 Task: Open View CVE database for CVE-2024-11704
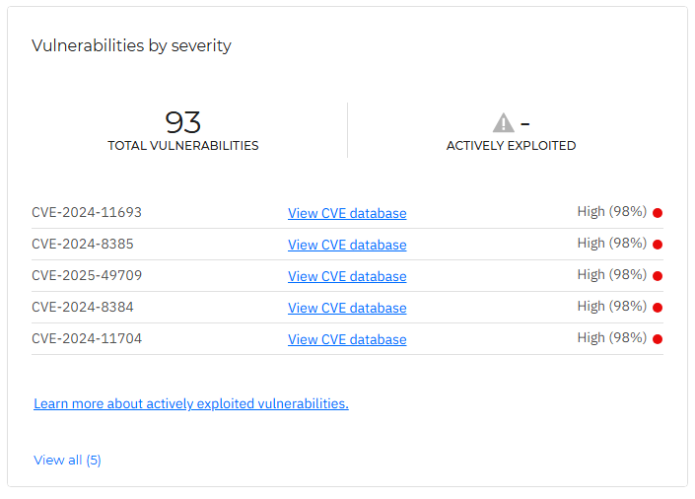[347, 339]
